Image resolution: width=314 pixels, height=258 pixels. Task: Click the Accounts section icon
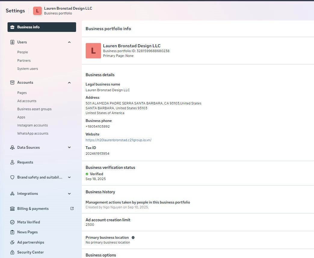(x=12, y=82)
